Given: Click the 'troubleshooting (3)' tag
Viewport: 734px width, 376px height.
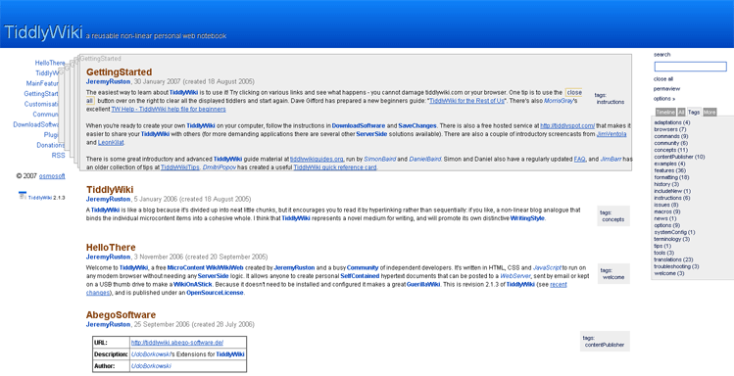Looking at the screenshot, I should [x=676, y=266].
